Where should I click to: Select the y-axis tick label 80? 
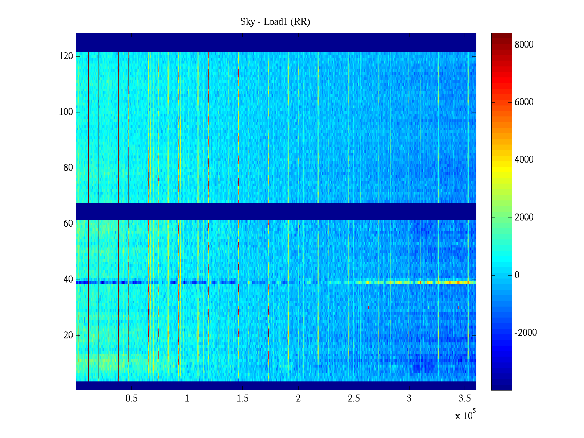pyautogui.click(x=68, y=168)
